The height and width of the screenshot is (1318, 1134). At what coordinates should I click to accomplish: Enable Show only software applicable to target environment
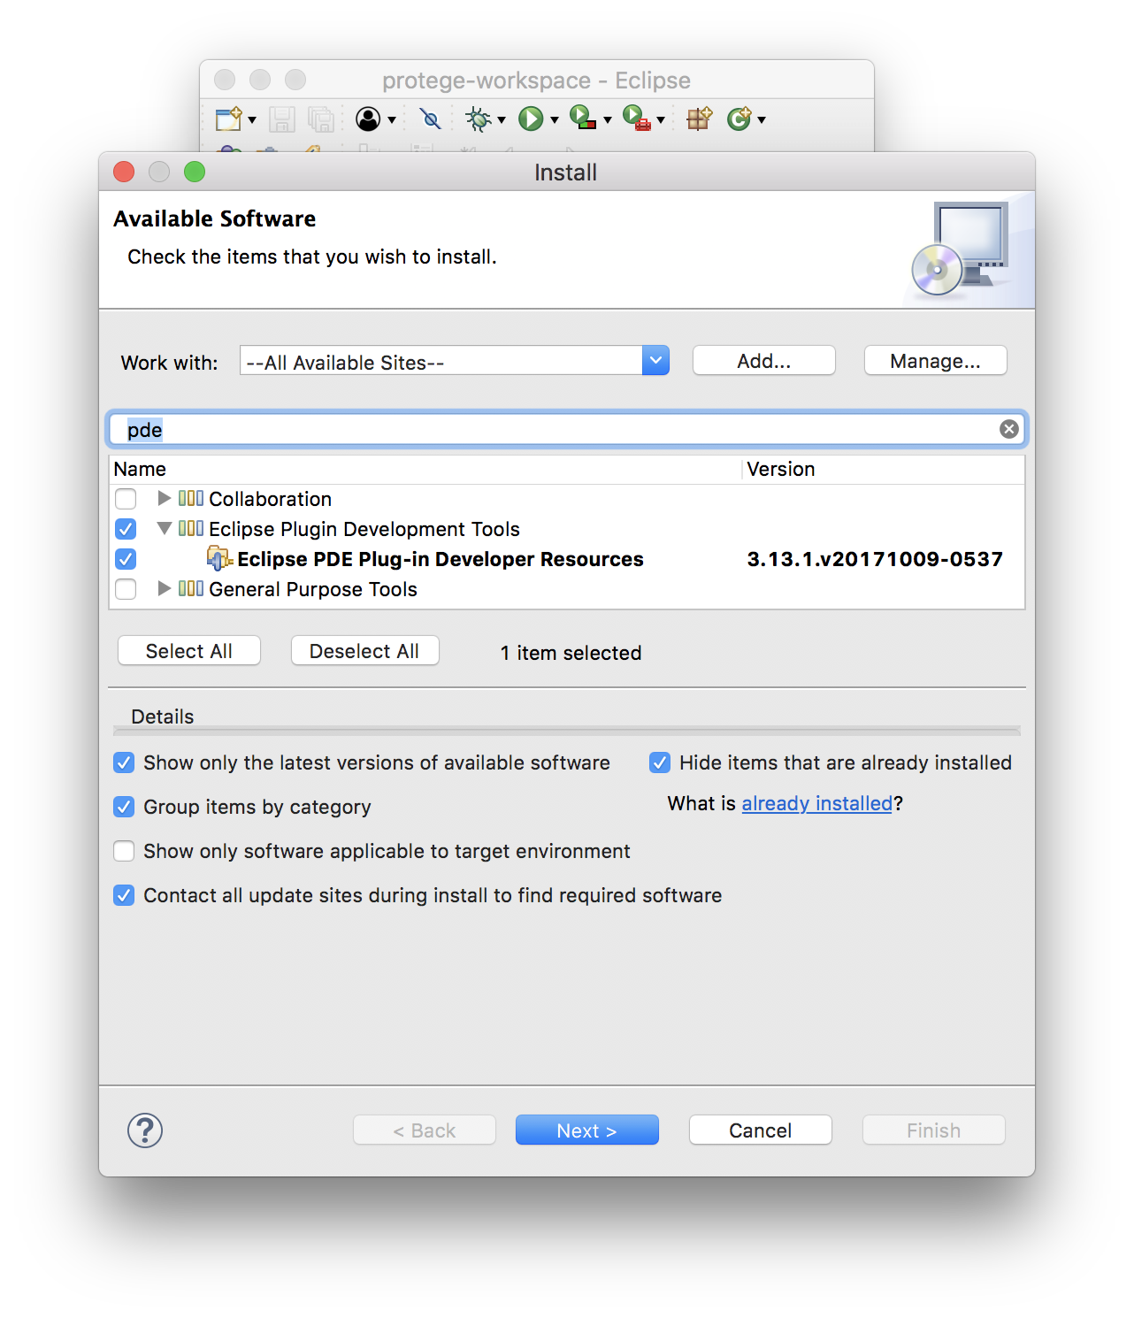click(x=124, y=851)
